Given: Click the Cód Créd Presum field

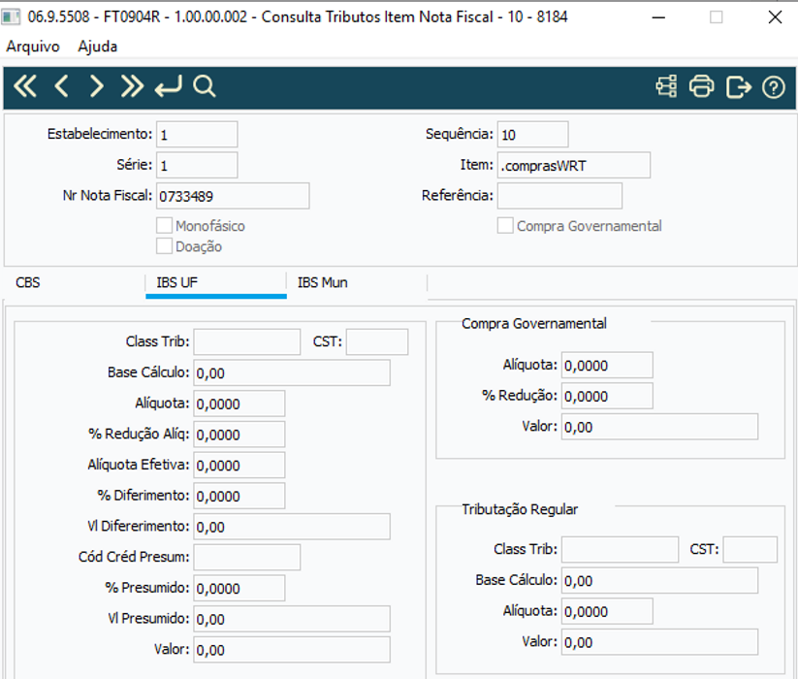Looking at the screenshot, I should [x=247, y=557].
